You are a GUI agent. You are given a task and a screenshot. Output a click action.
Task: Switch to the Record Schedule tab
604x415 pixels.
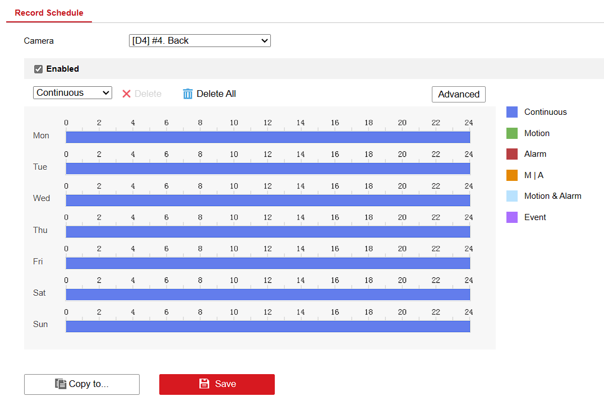[x=49, y=12]
